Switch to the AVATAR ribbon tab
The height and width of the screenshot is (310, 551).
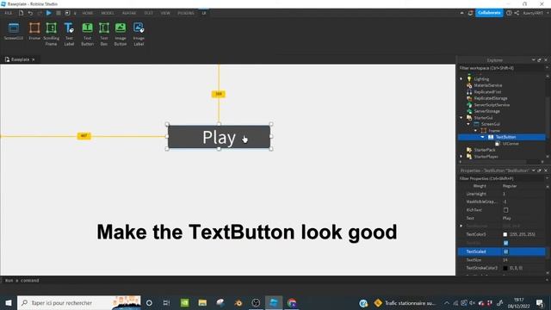point(129,13)
